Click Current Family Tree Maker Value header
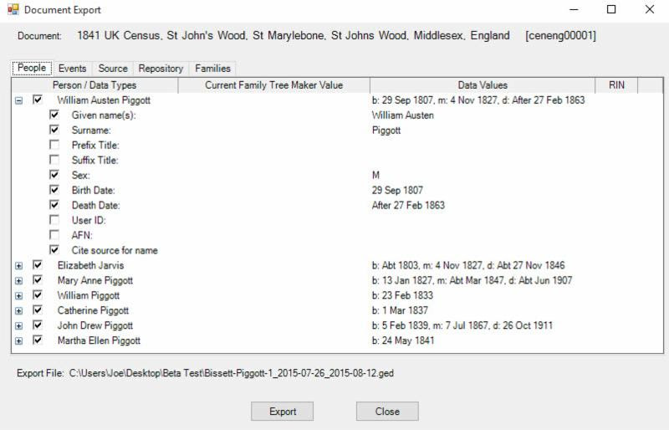The height and width of the screenshot is (430, 669). tap(274, 85)
